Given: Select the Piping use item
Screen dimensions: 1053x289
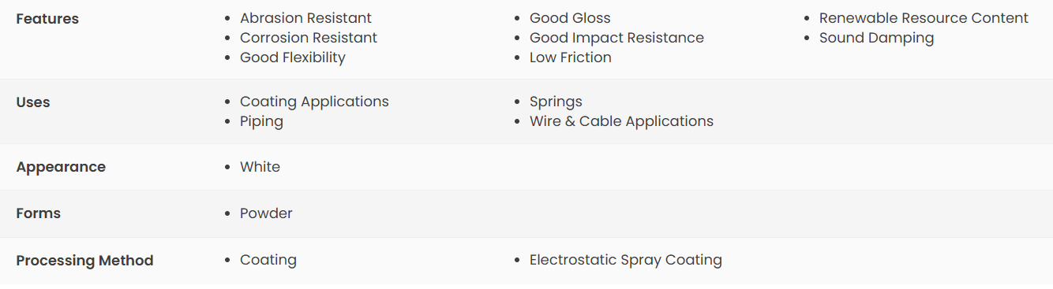Looking at the screenshot, I should click(x=261, y=121).
